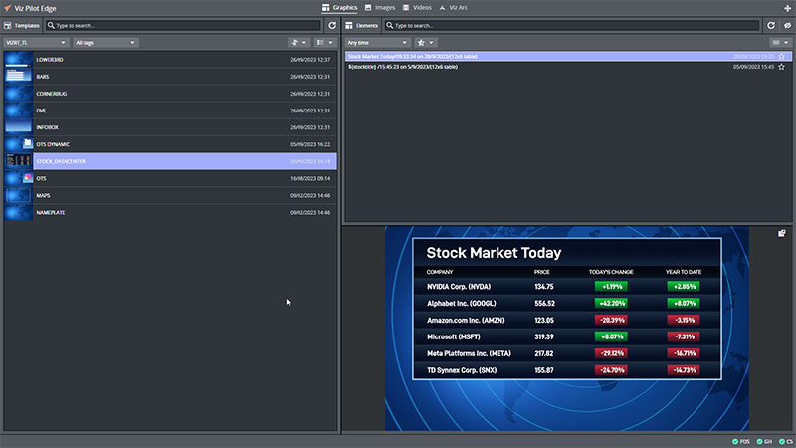Image resolution: width=796 pixels, height=448 pixels.
Task: Select the DVE template
Action: pos(170,111)
